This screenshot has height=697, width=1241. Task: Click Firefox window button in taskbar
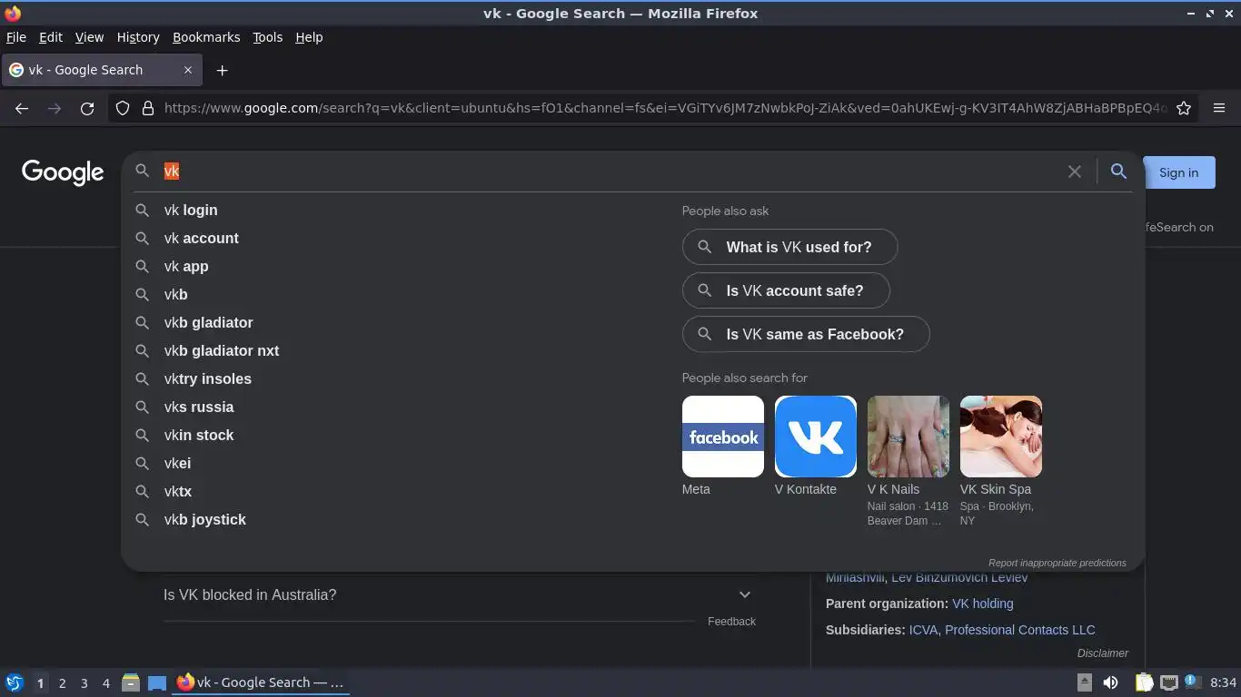[262, 682]
